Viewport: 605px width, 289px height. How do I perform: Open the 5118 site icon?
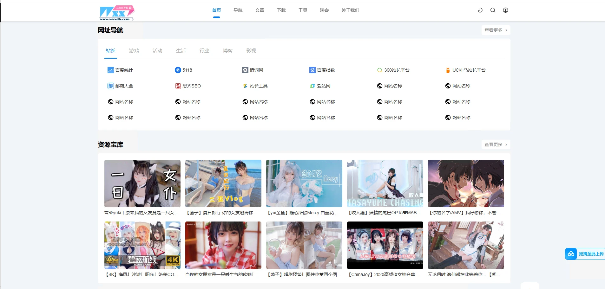(178, 70)
